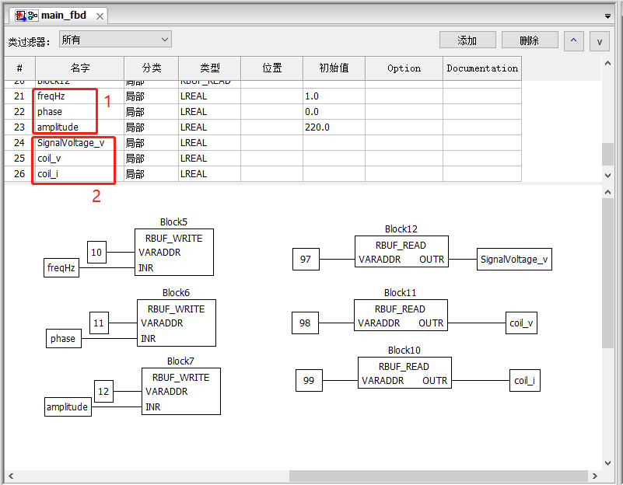This screenshot has width=623, height=485.
Task: Click the 删除 (Delete) button
Action: (530, 40)
